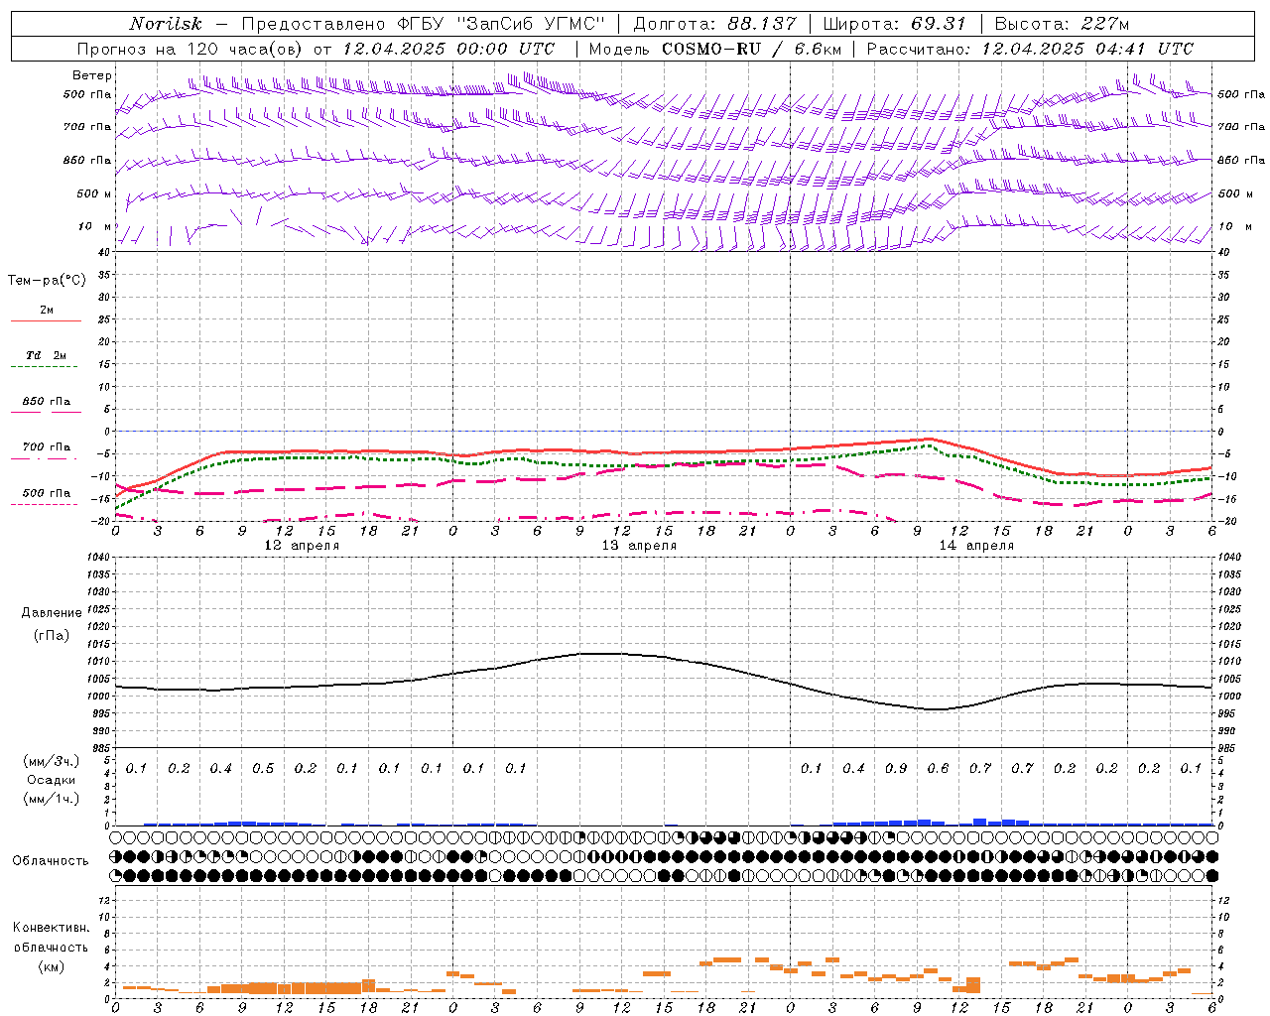Click the Облачность cloud cover label
This screenshot has height=1016, width=1270.
click(51, 860)
